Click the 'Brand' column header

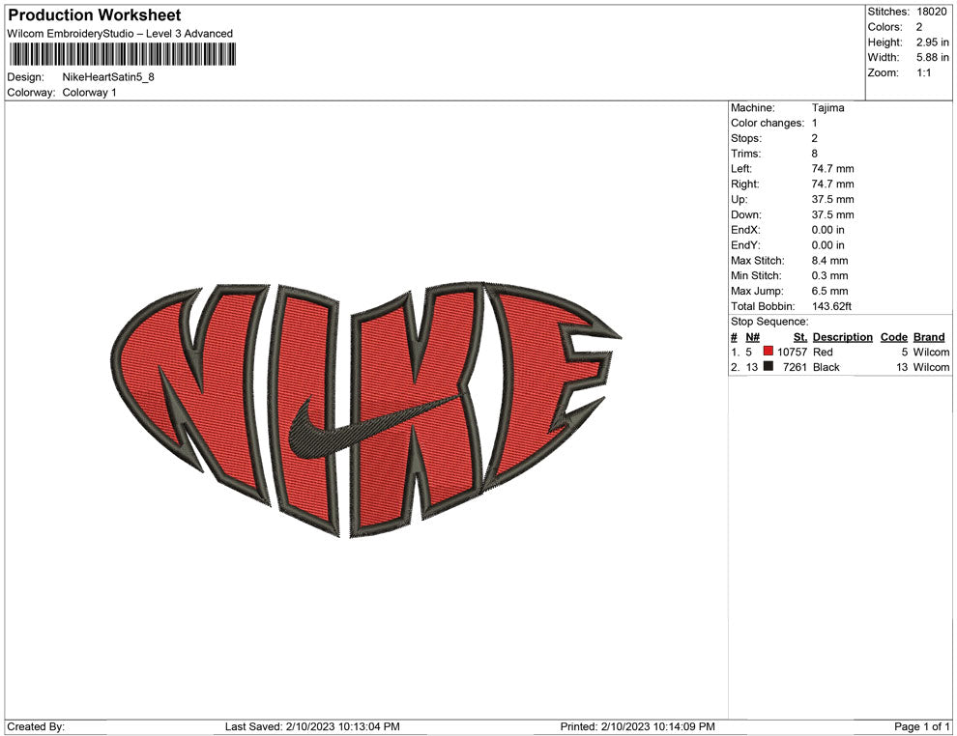[929, 337]
